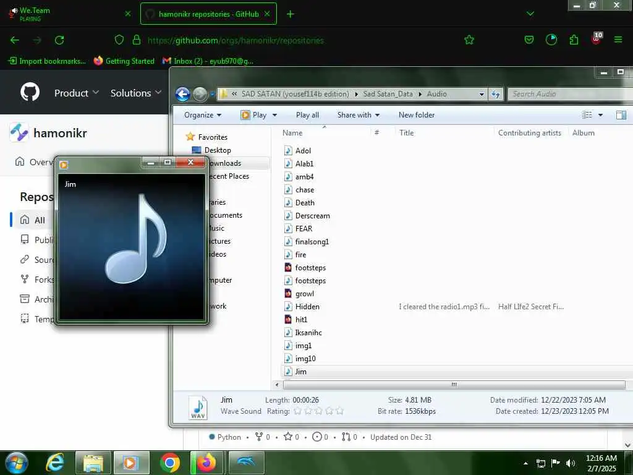
Task: Click the Jim WAV thumbnail in details pane
Action: click(x=198, y=407)
